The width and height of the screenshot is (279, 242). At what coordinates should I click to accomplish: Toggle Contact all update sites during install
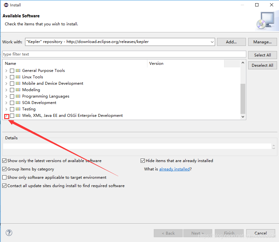coord(4,186)
